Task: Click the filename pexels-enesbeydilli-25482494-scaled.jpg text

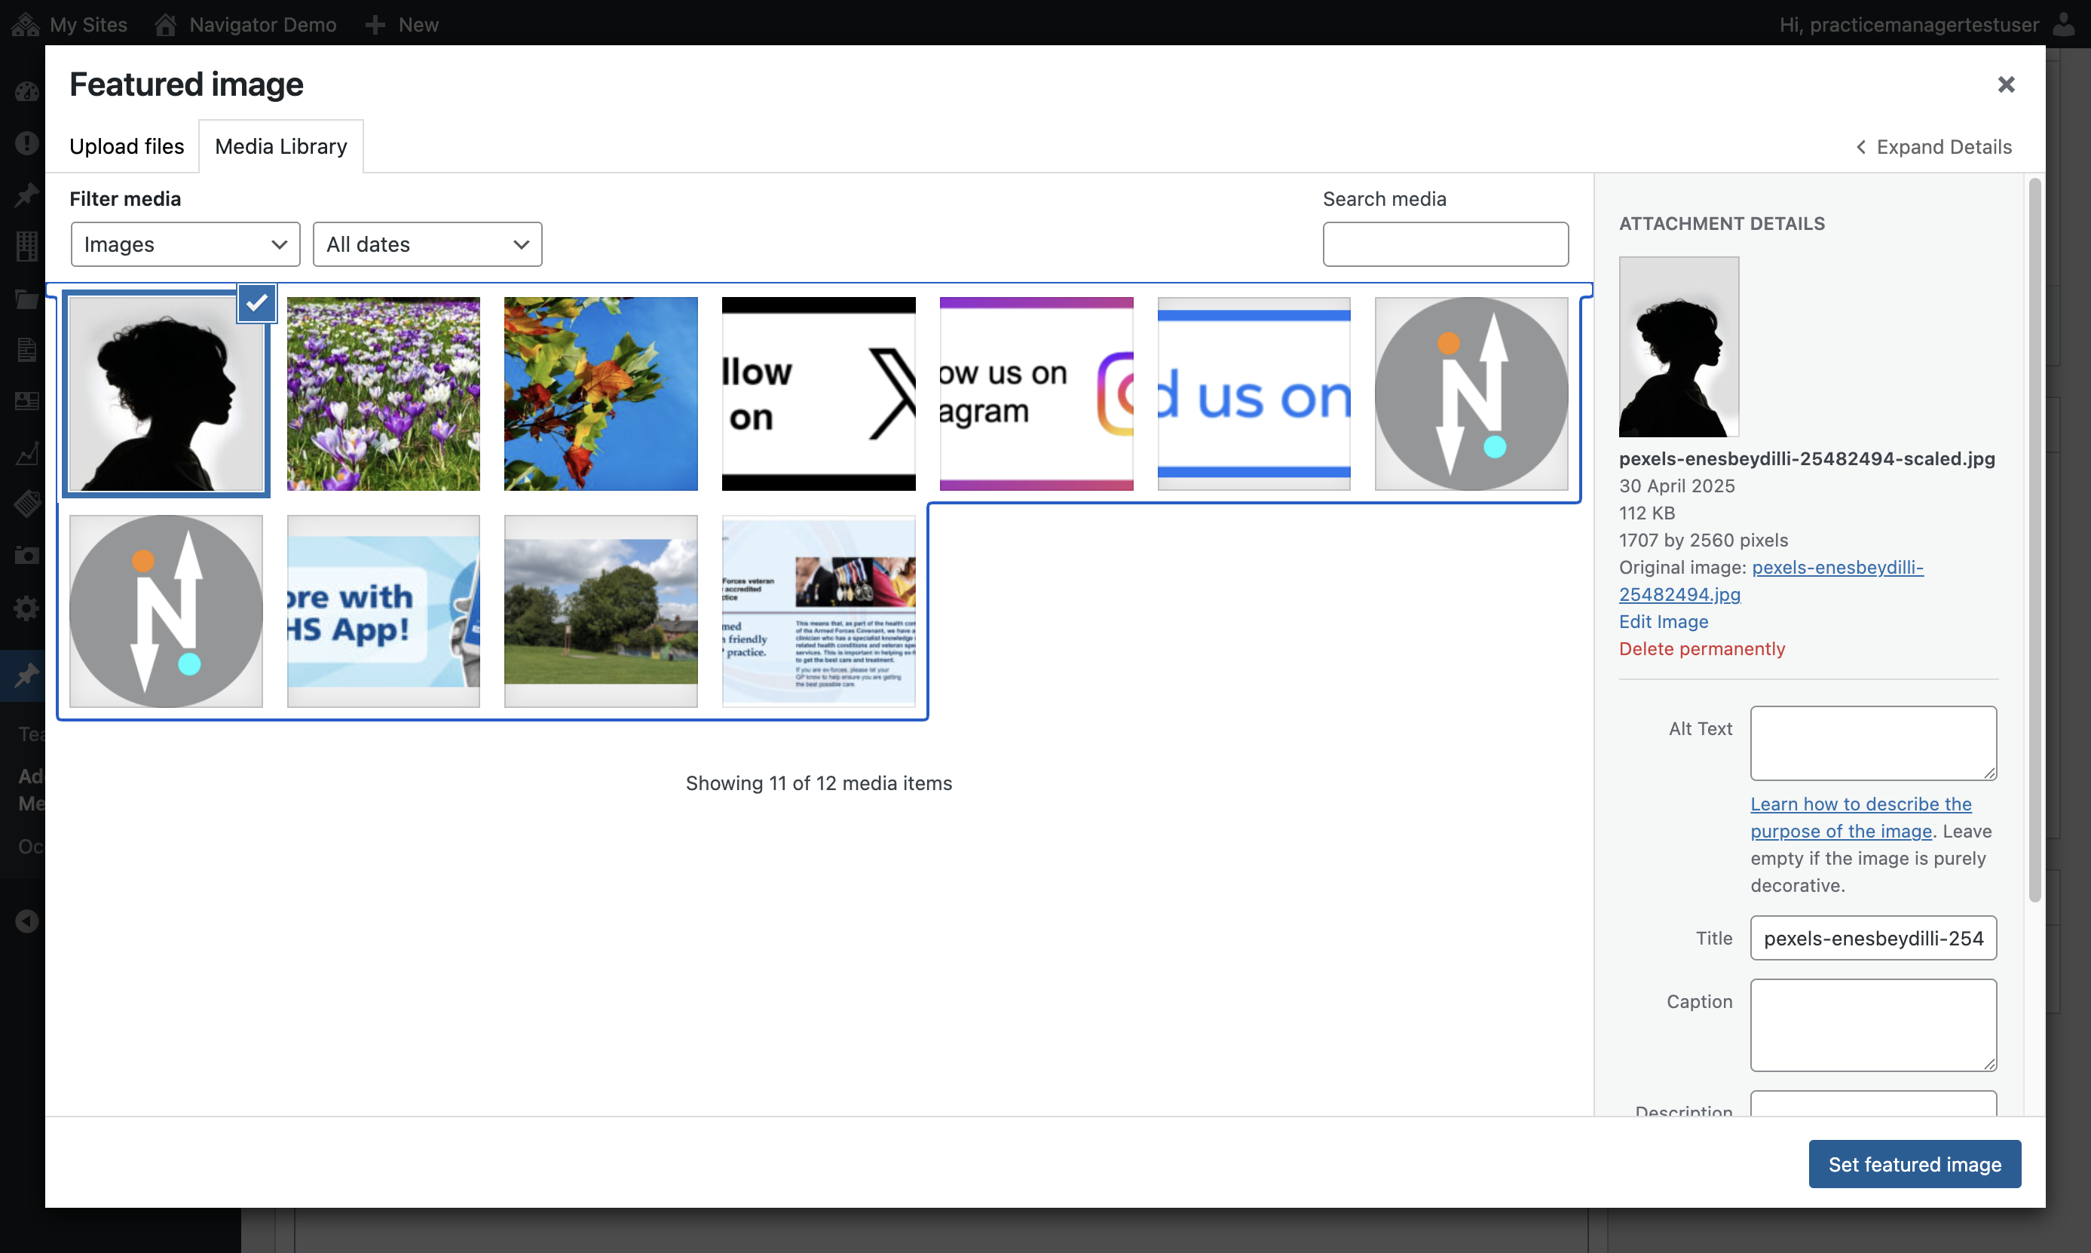Action: [1807, 458]
